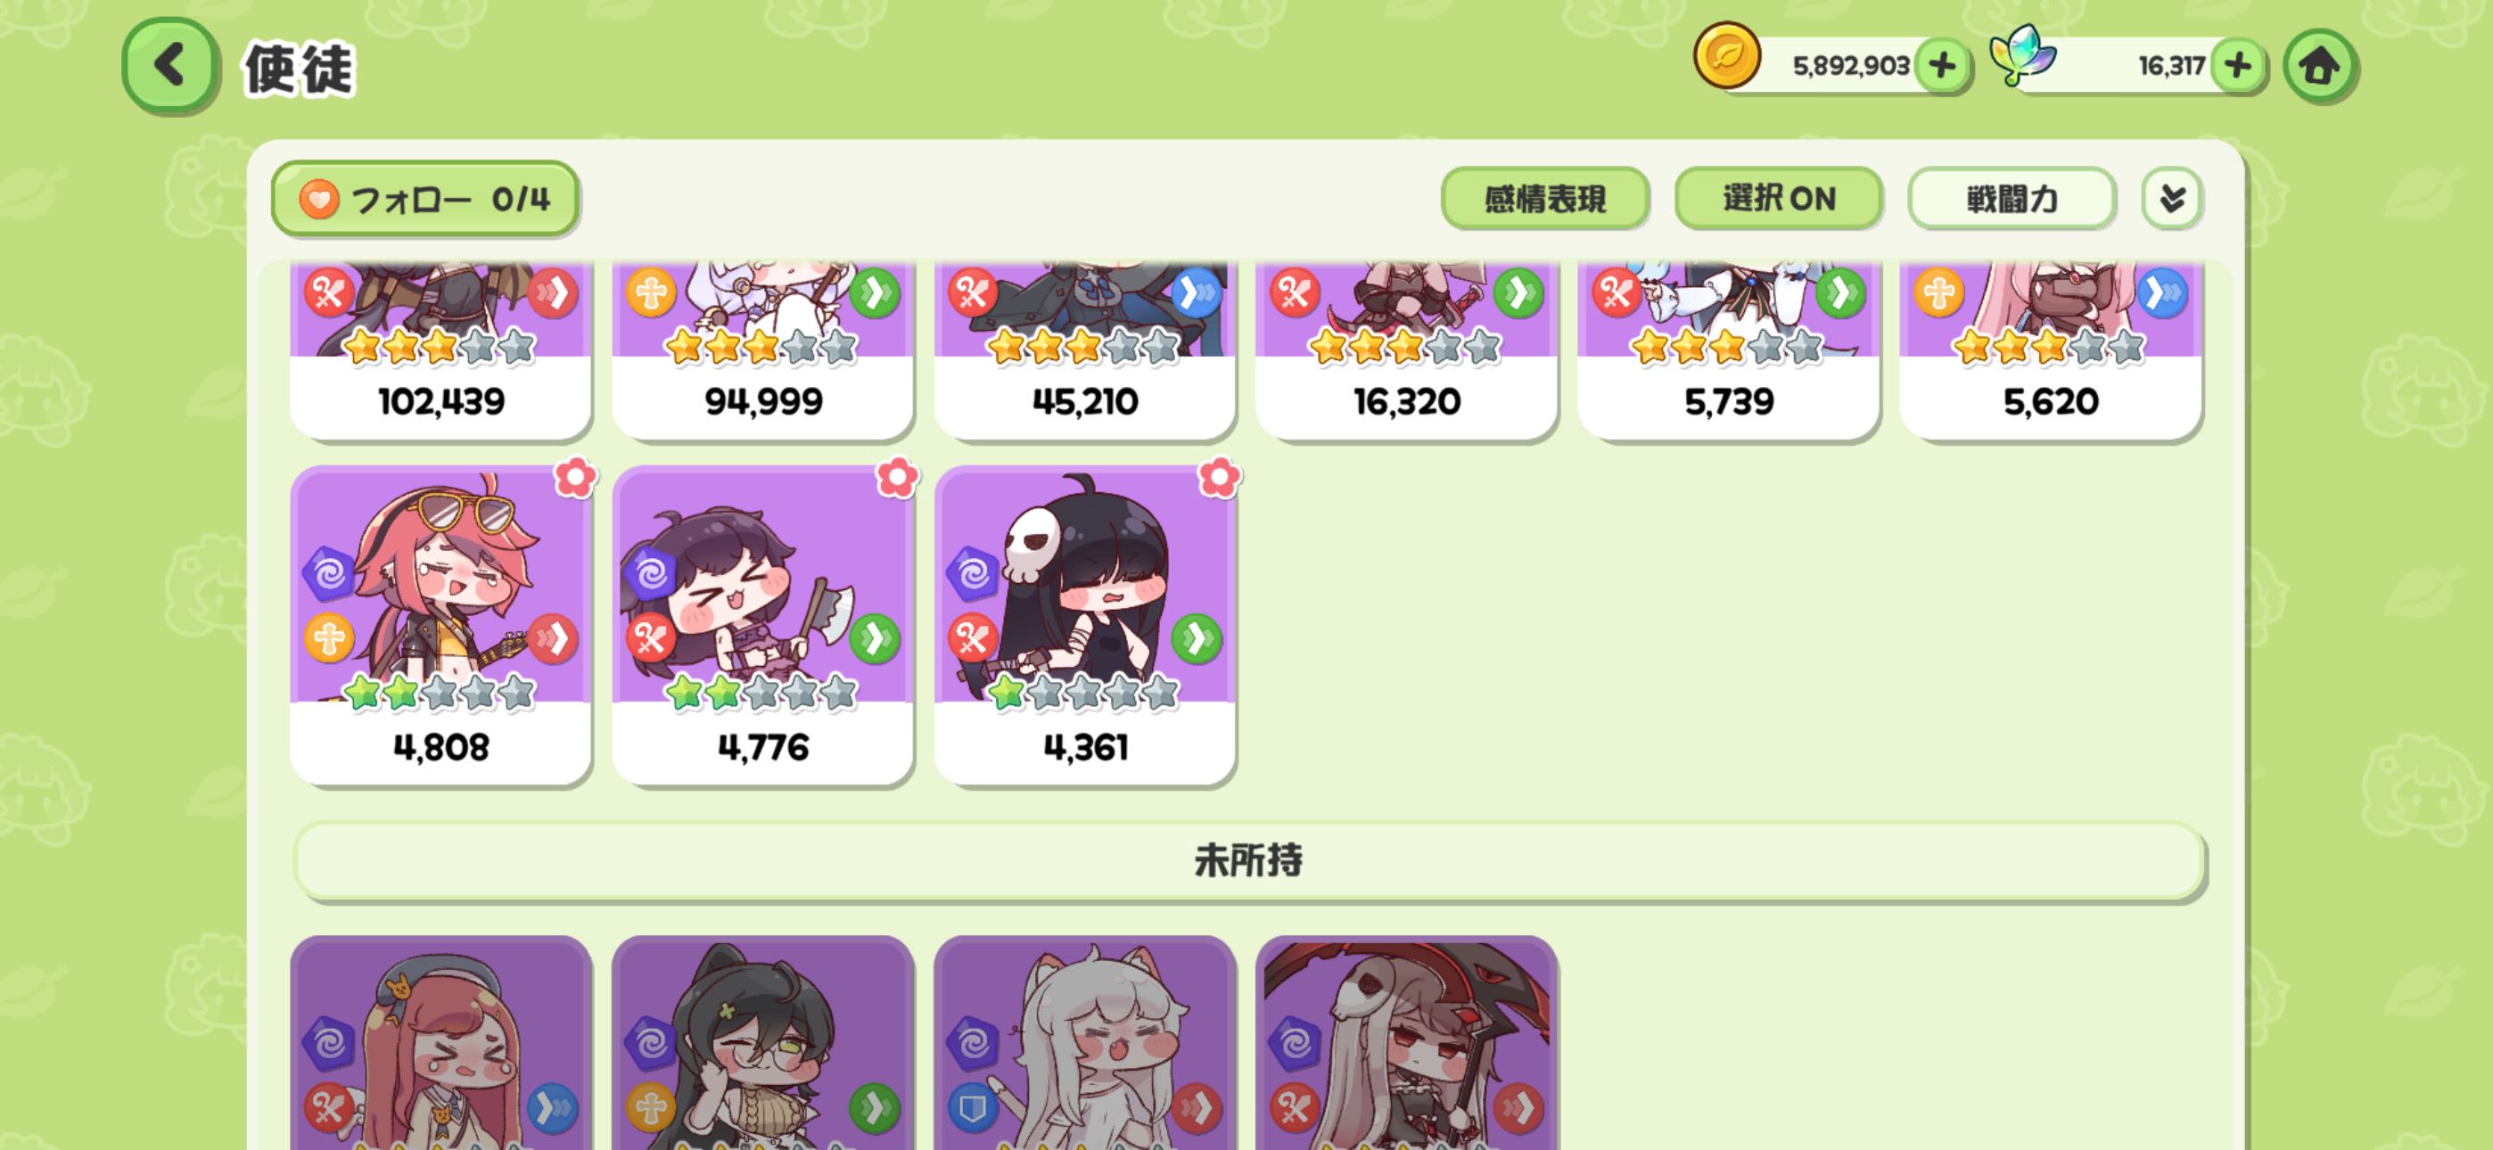Select the skull-mask girl card 4,361
The width and height of the screenshot is (2493, 1150).
[1085, 625]
